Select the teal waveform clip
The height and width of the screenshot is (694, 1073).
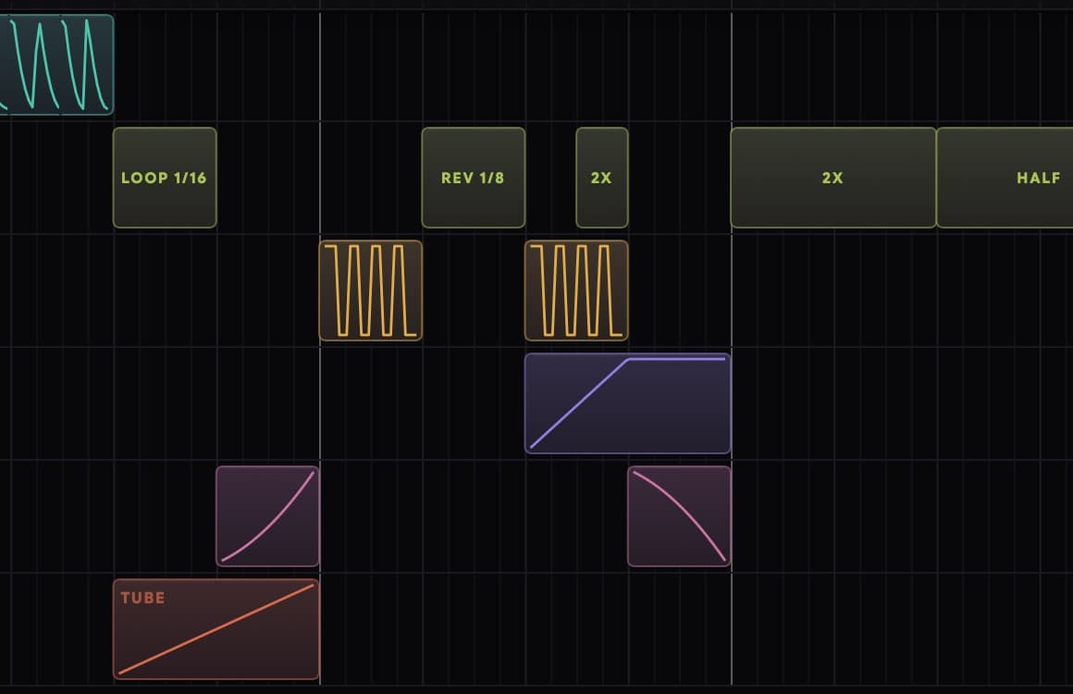pyautogui.click(x=56, y=65)
